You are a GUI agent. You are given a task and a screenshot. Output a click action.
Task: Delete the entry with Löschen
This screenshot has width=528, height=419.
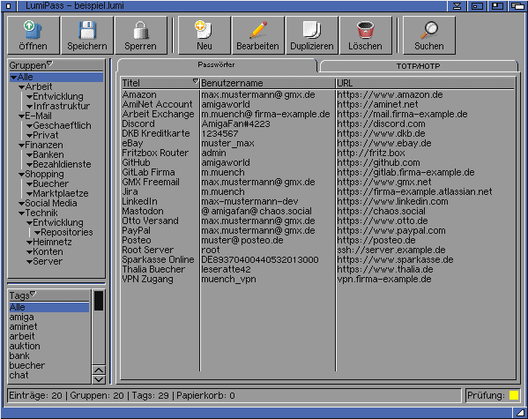[366, 35]
